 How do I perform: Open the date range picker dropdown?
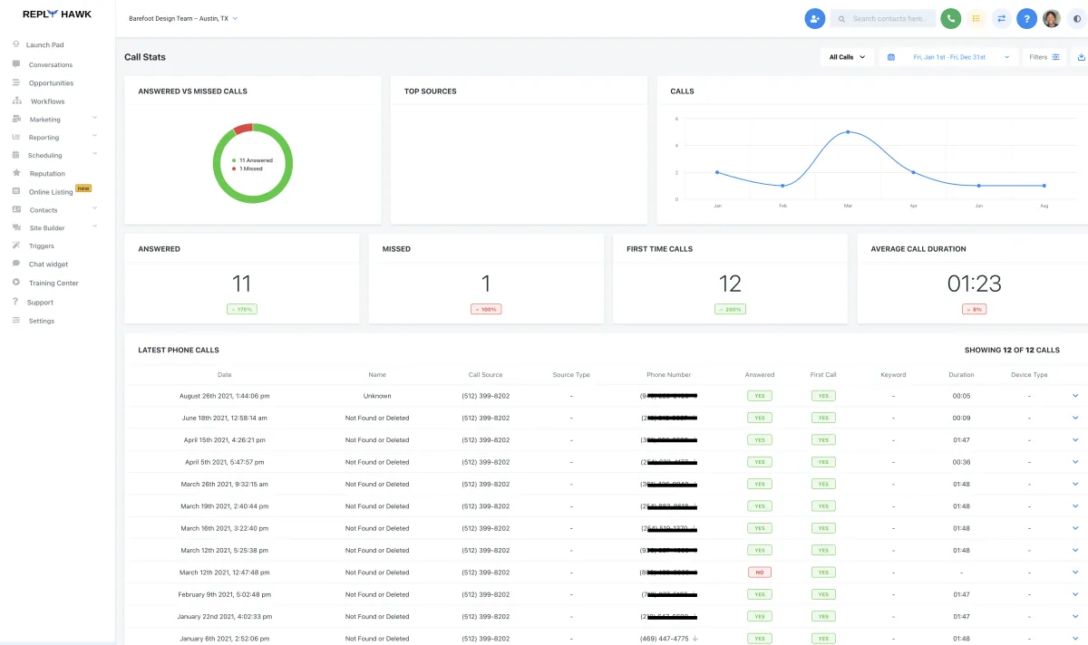[948, 57]
